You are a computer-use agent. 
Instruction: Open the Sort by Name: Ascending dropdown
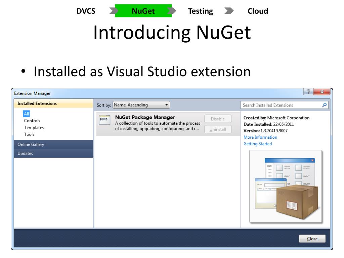click(x=141, y=105)
